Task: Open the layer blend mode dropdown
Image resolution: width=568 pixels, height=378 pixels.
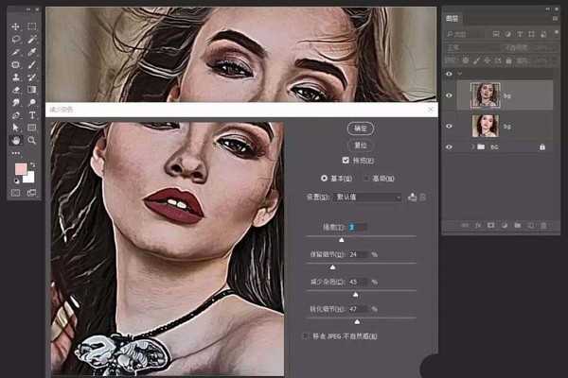Action: pyautogui.click(x=470, y=47)
